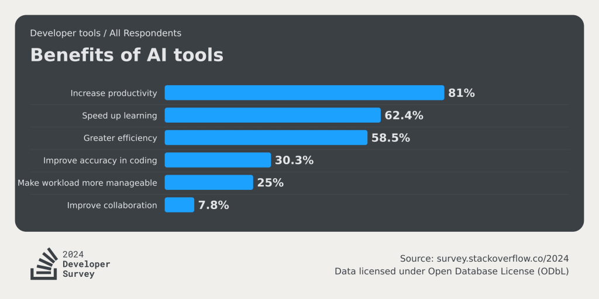Click the 62.4% value label

tap(404, 116)
